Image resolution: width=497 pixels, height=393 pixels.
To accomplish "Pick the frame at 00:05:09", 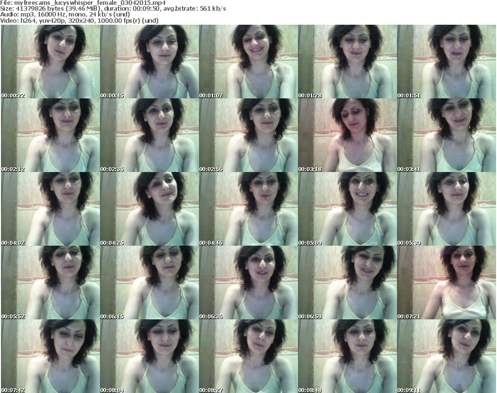I will pos(348,209).
